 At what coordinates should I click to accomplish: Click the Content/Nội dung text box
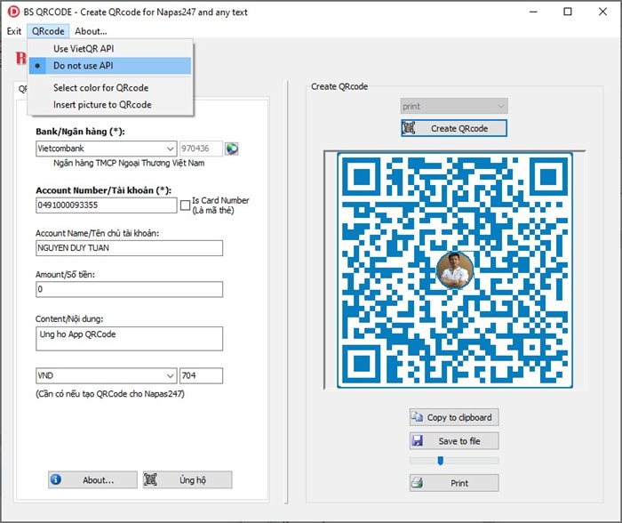130,339
